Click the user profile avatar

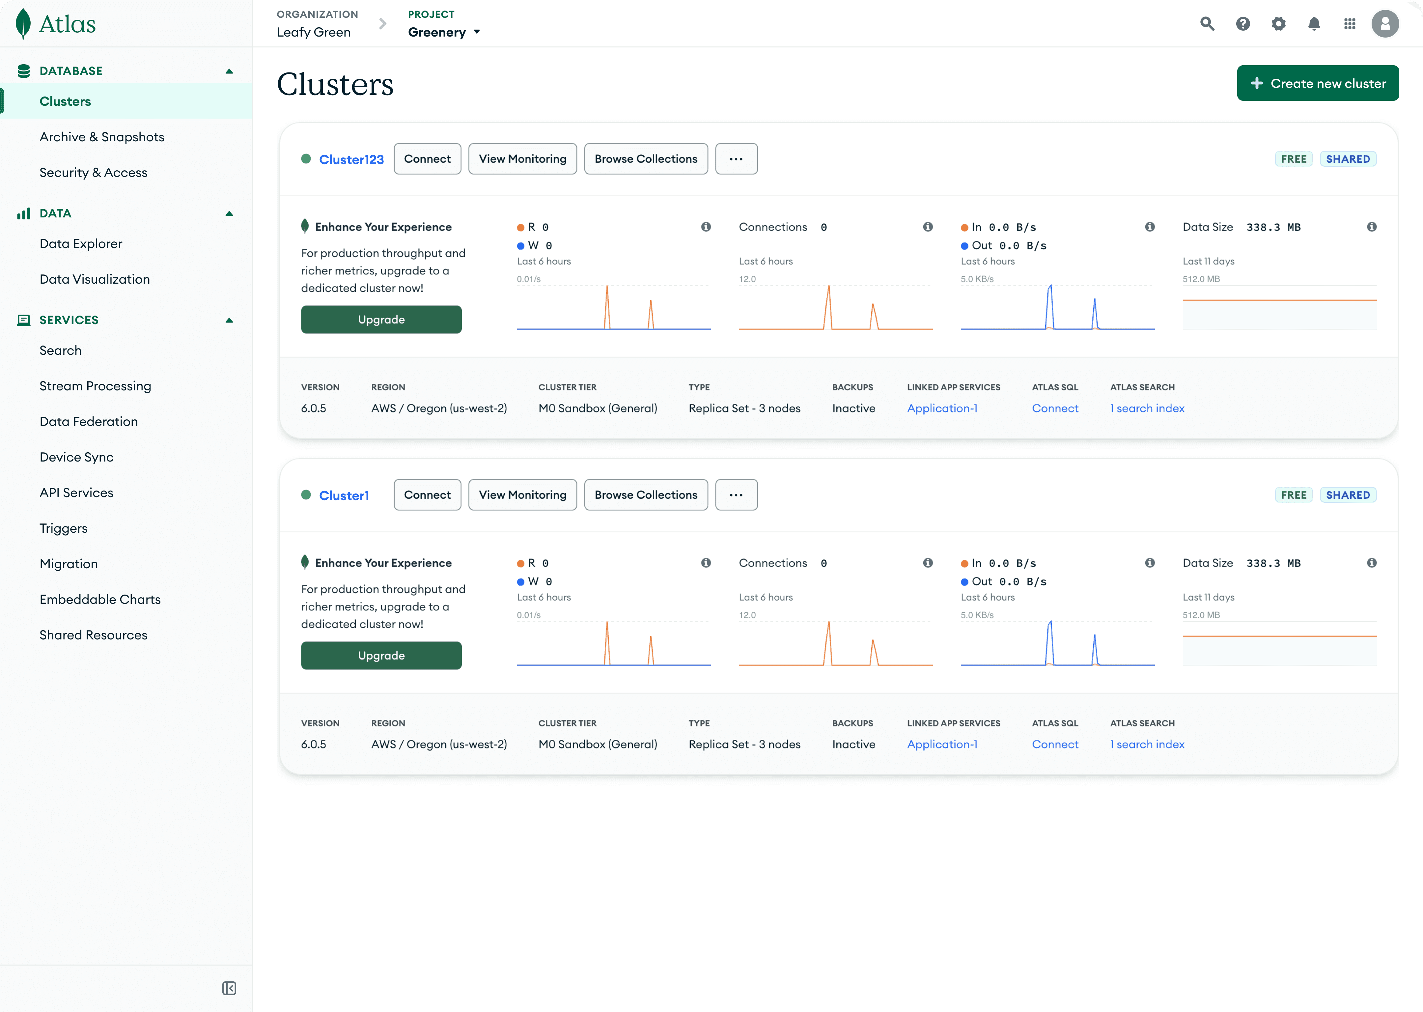coord(1384,24)
